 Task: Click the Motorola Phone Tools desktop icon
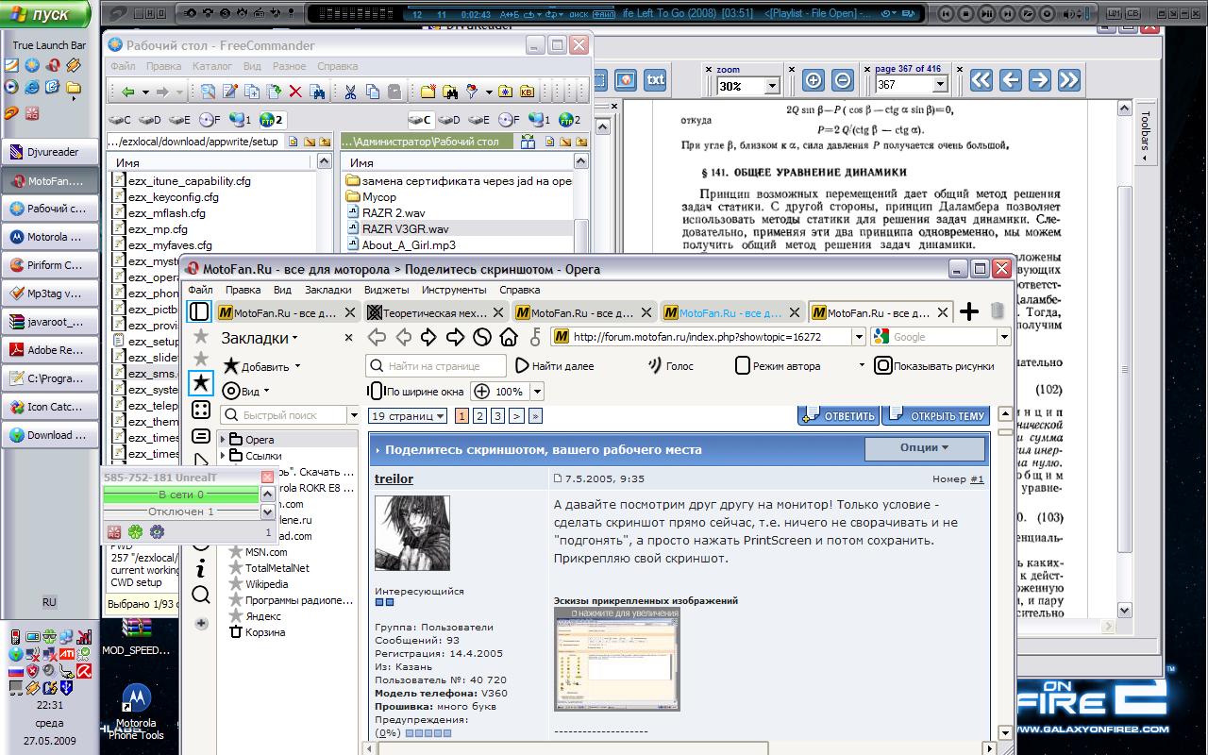[x=136, y=713]
